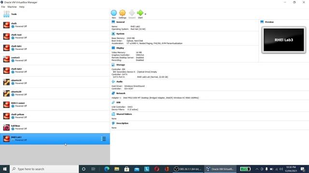Click the System chip icon
Viewport: 309px width, 173px height.
point(113,34)
